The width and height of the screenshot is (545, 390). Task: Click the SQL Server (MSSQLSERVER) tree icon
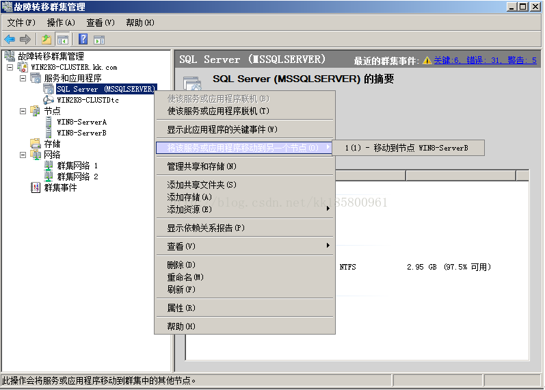[49, 89]
